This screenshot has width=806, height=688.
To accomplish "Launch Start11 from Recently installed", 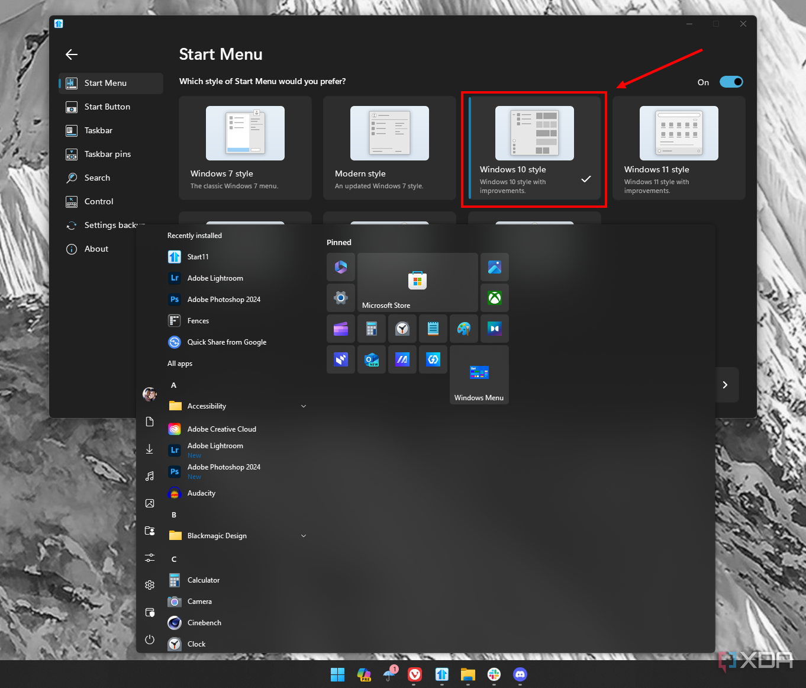I will pos(238,257).
